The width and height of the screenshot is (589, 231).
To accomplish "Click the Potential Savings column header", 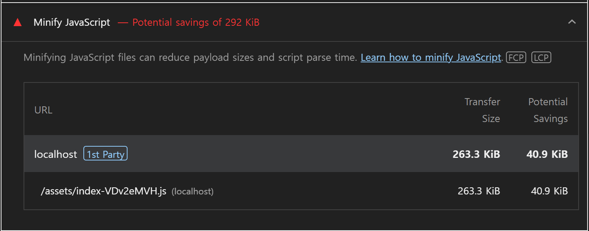I will click(548, 110).
